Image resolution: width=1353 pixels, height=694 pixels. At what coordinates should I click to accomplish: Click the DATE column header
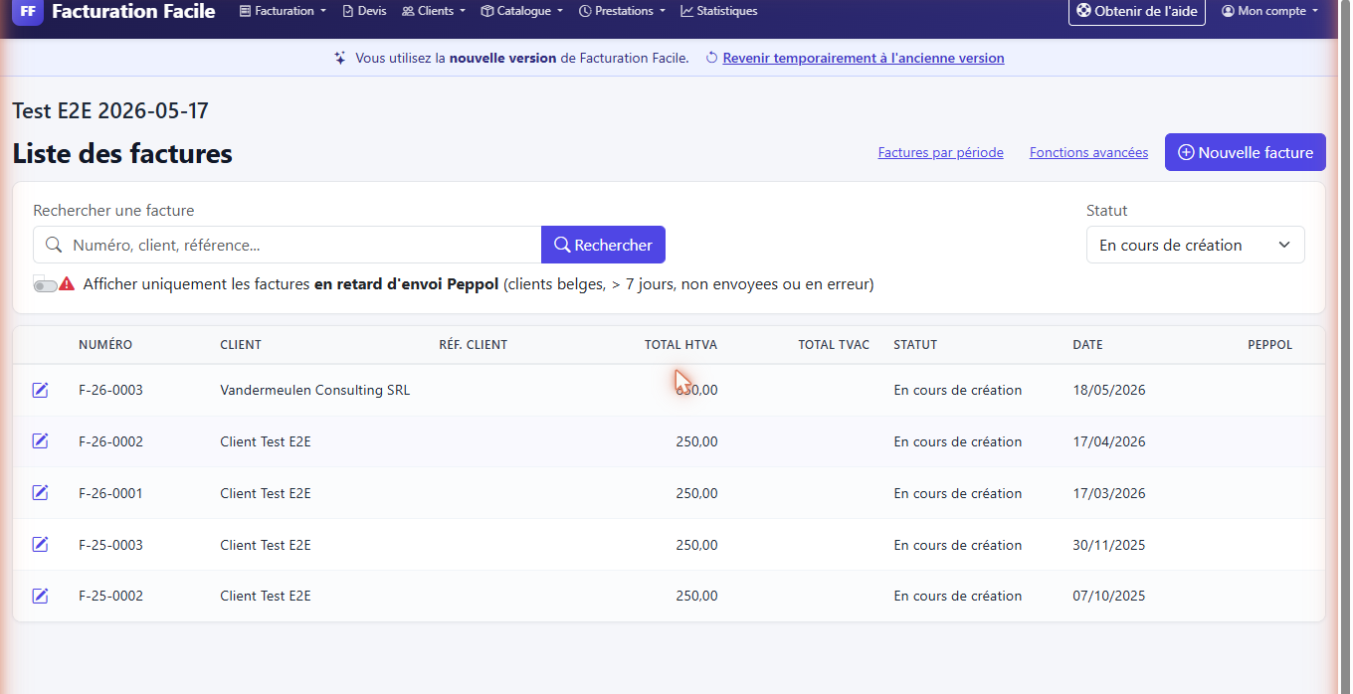tap(1087, 345)
